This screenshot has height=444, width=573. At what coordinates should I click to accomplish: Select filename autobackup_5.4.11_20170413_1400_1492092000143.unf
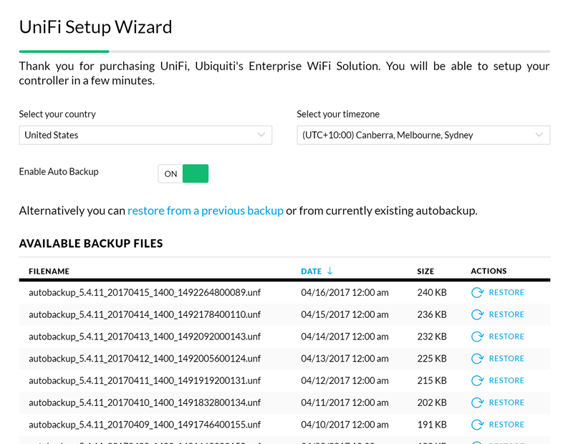coord(145,336)
